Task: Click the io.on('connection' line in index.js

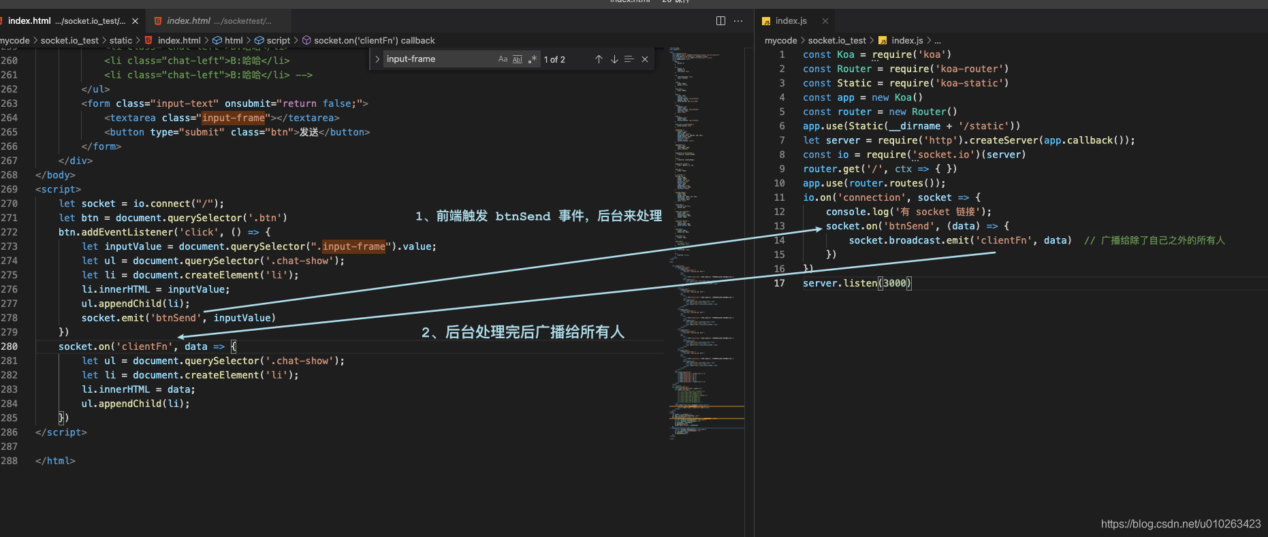Action: (x=891, y=197)
